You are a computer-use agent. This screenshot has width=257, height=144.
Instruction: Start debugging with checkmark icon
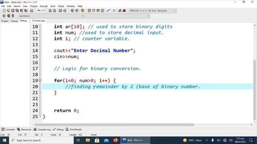(108, 11)
